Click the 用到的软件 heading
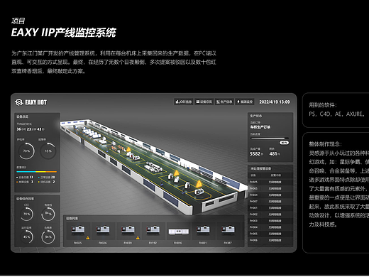The width and height of the screenshot is (369, 277). (323, 105)
